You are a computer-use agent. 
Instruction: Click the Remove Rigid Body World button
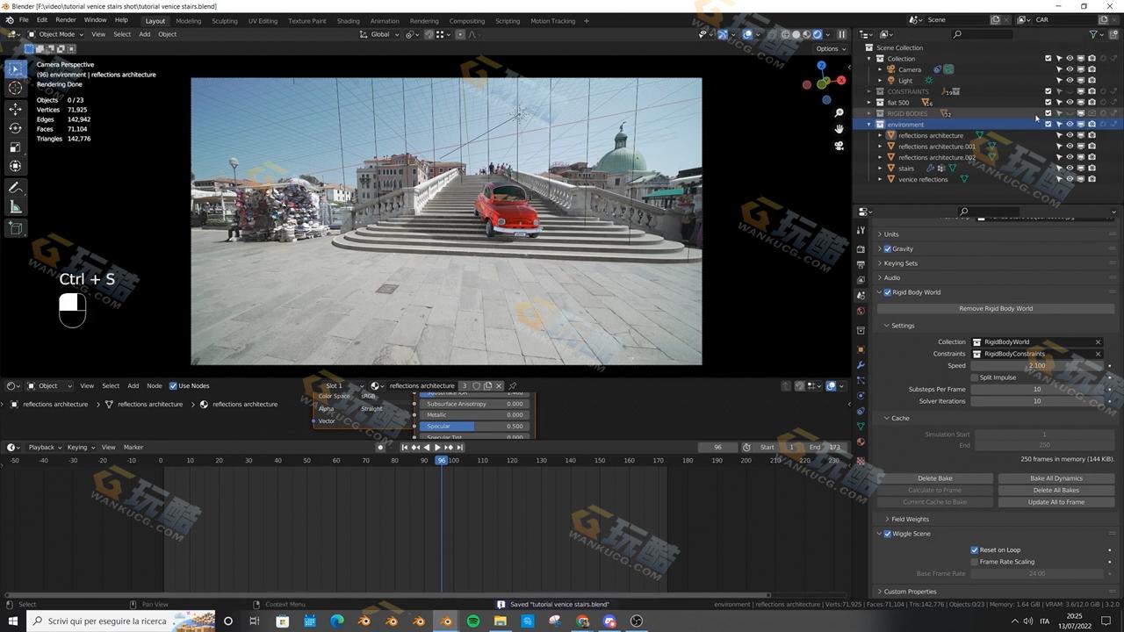(995, 309)
